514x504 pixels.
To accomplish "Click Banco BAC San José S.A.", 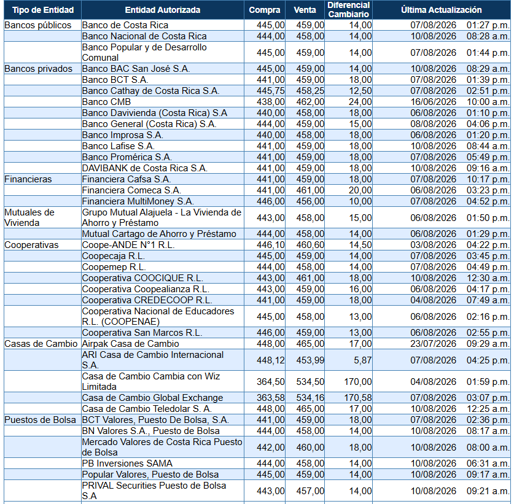I will coord(136,69).
